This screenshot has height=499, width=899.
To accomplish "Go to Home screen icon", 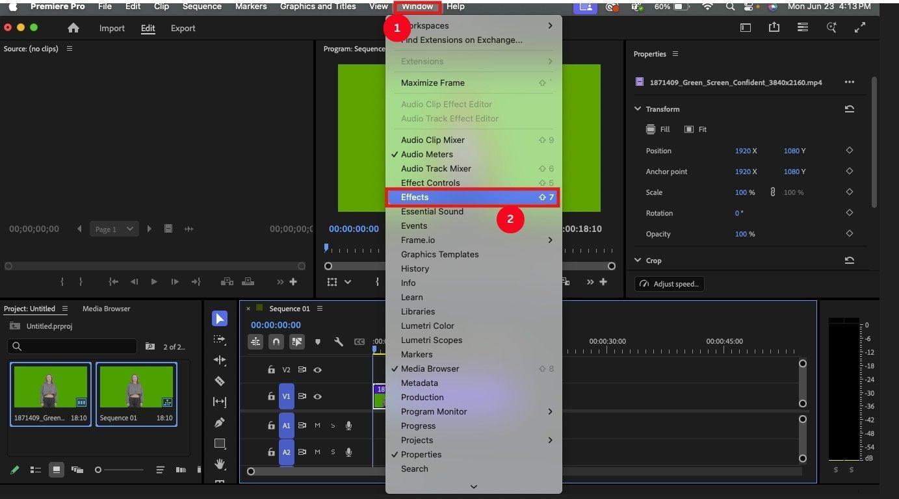I will coord(73,28).
